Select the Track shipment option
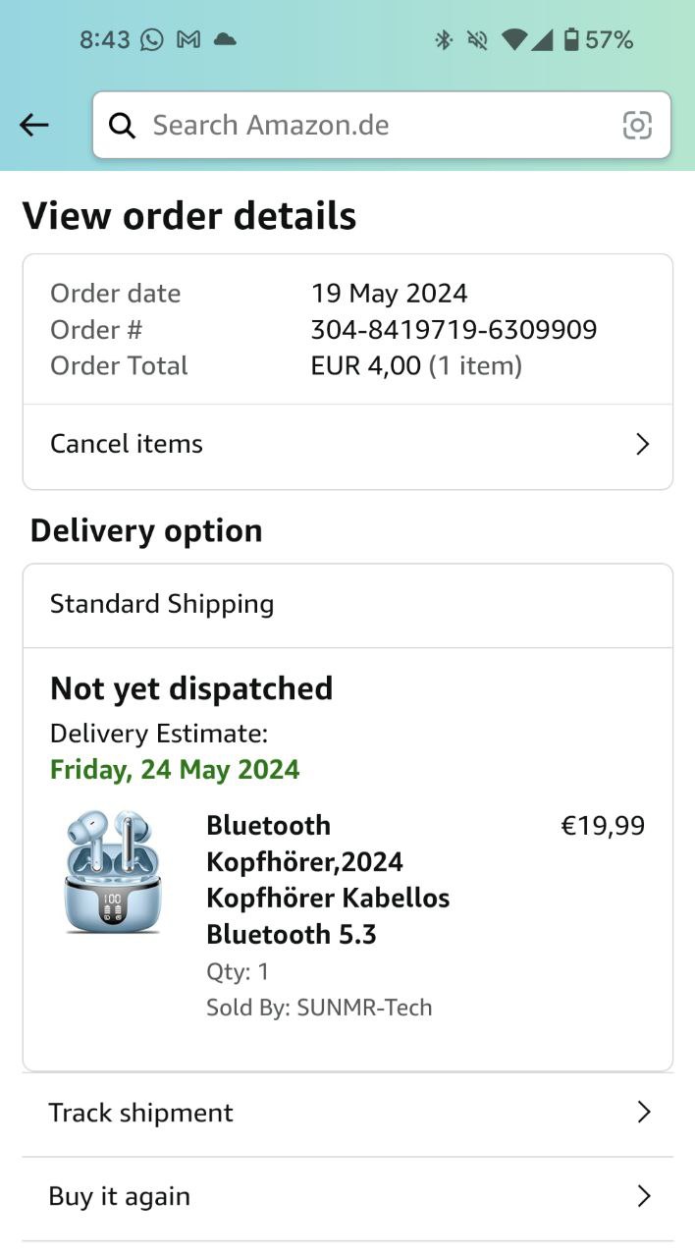695x1257 pixels. click(141, 1113)
